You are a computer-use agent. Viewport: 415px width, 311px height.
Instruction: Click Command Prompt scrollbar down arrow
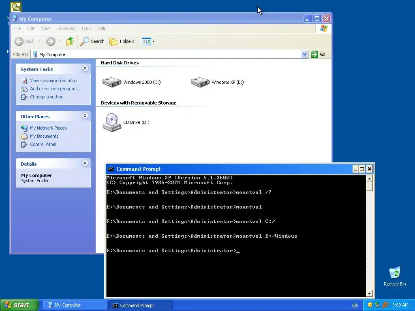(x=370, y=293)
